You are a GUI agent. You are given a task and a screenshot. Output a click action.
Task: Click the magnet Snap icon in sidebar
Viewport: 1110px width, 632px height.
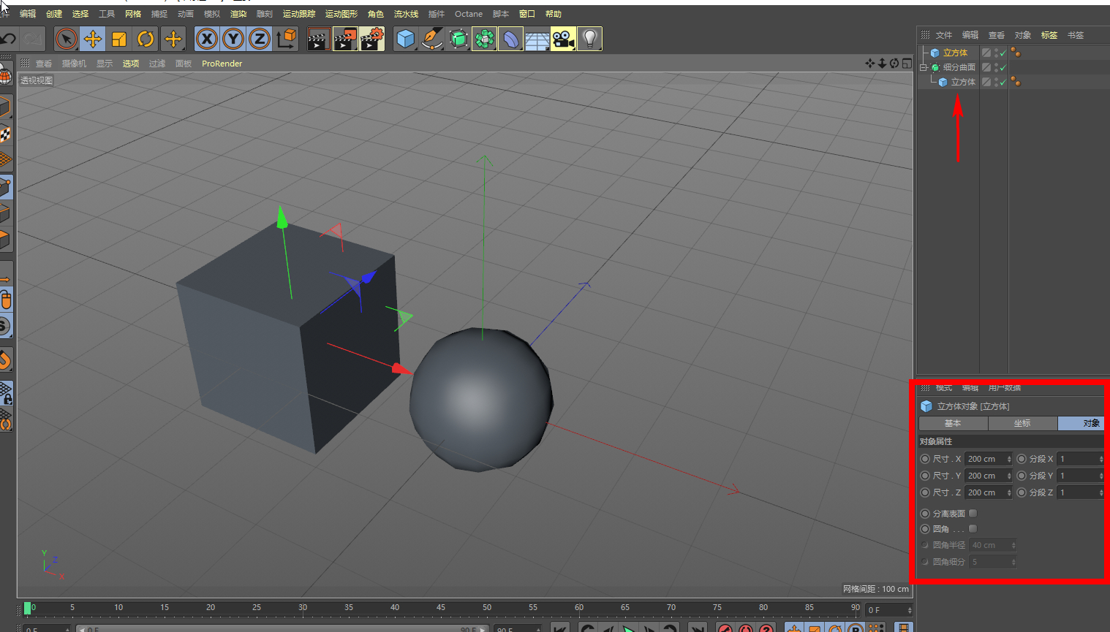click(5, 359)
